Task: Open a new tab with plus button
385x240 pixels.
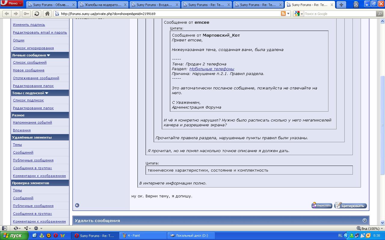Action: [x=341, y=4]
